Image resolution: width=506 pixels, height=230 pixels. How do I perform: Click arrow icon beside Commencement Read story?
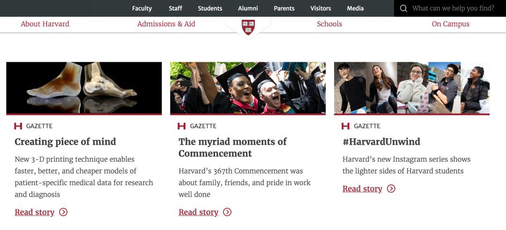(227, 212)
